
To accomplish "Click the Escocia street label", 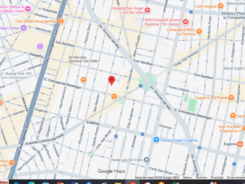I will (x=165, y=126).
